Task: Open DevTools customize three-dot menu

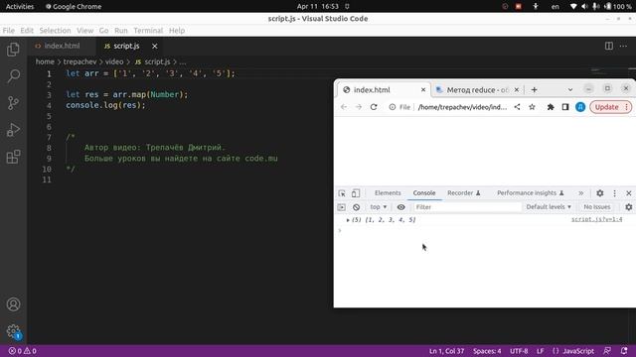Action: 614,193
